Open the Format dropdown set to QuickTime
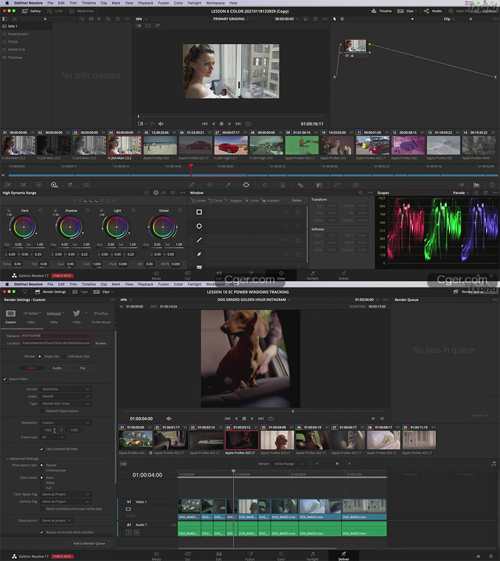Viewport: 500px width, 561px height. coord(66,389)
